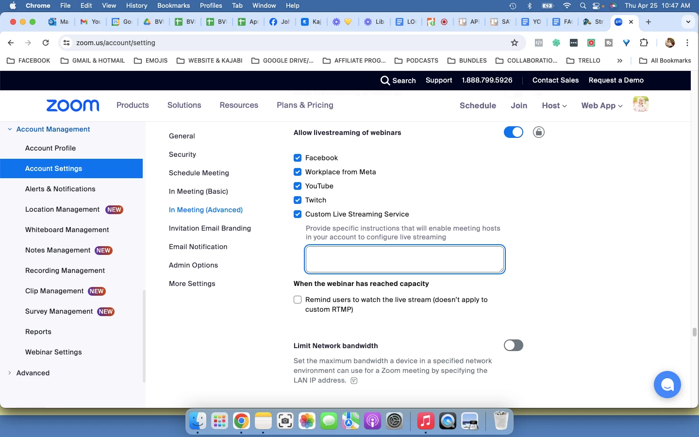Open Chrome extensions puzzle icon
This screenshot has width=699, height=437.
click(x=644, y=43)
